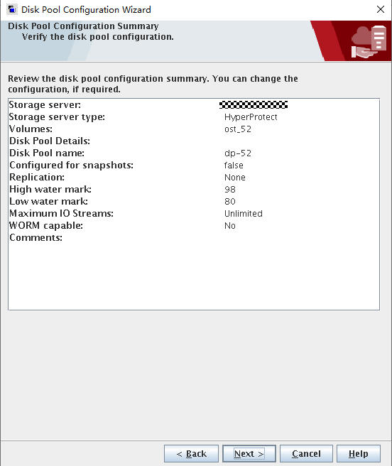Cancel the disk pool wizard
The width and height of the screenshot is (392, 466).
pyautogui.click(x=306, y=453)
